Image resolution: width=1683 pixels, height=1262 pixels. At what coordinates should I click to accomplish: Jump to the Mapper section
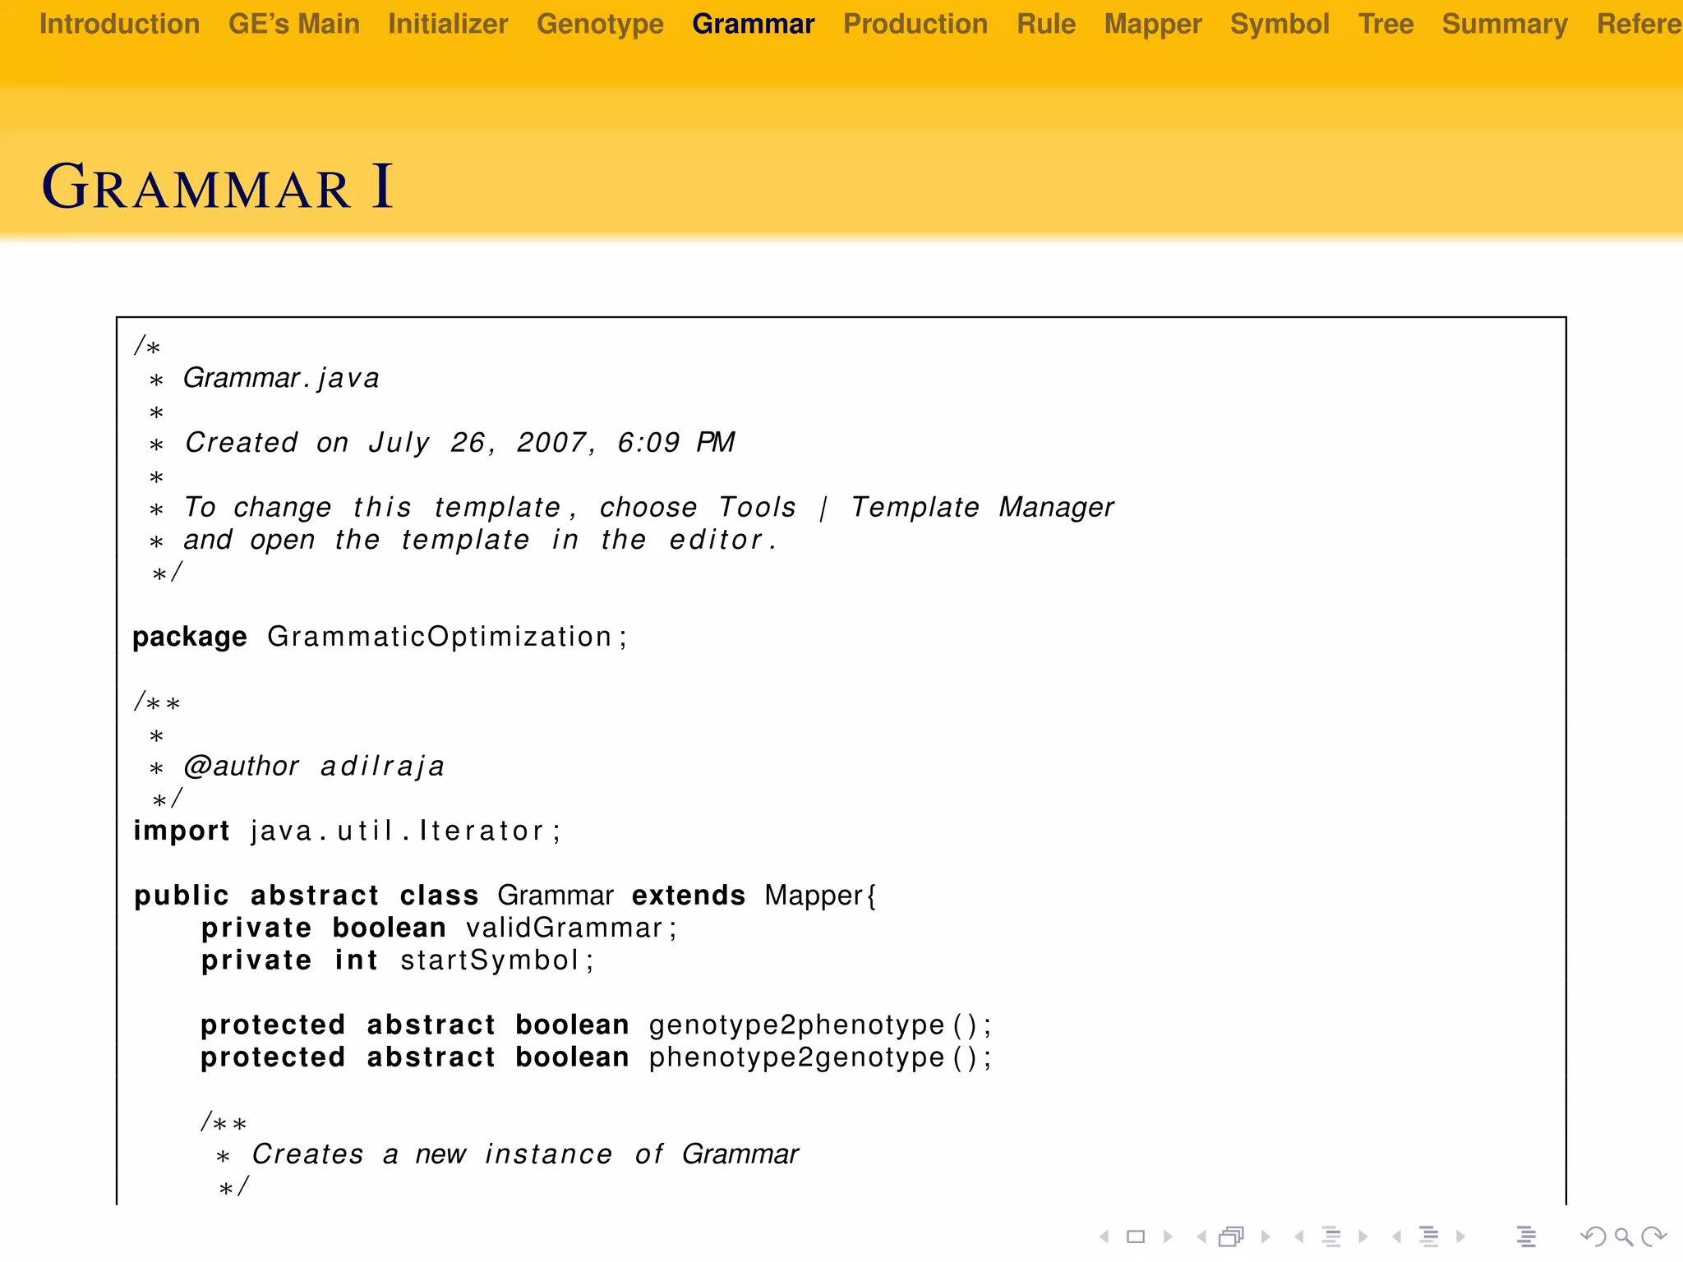(x=1153, y=24)
